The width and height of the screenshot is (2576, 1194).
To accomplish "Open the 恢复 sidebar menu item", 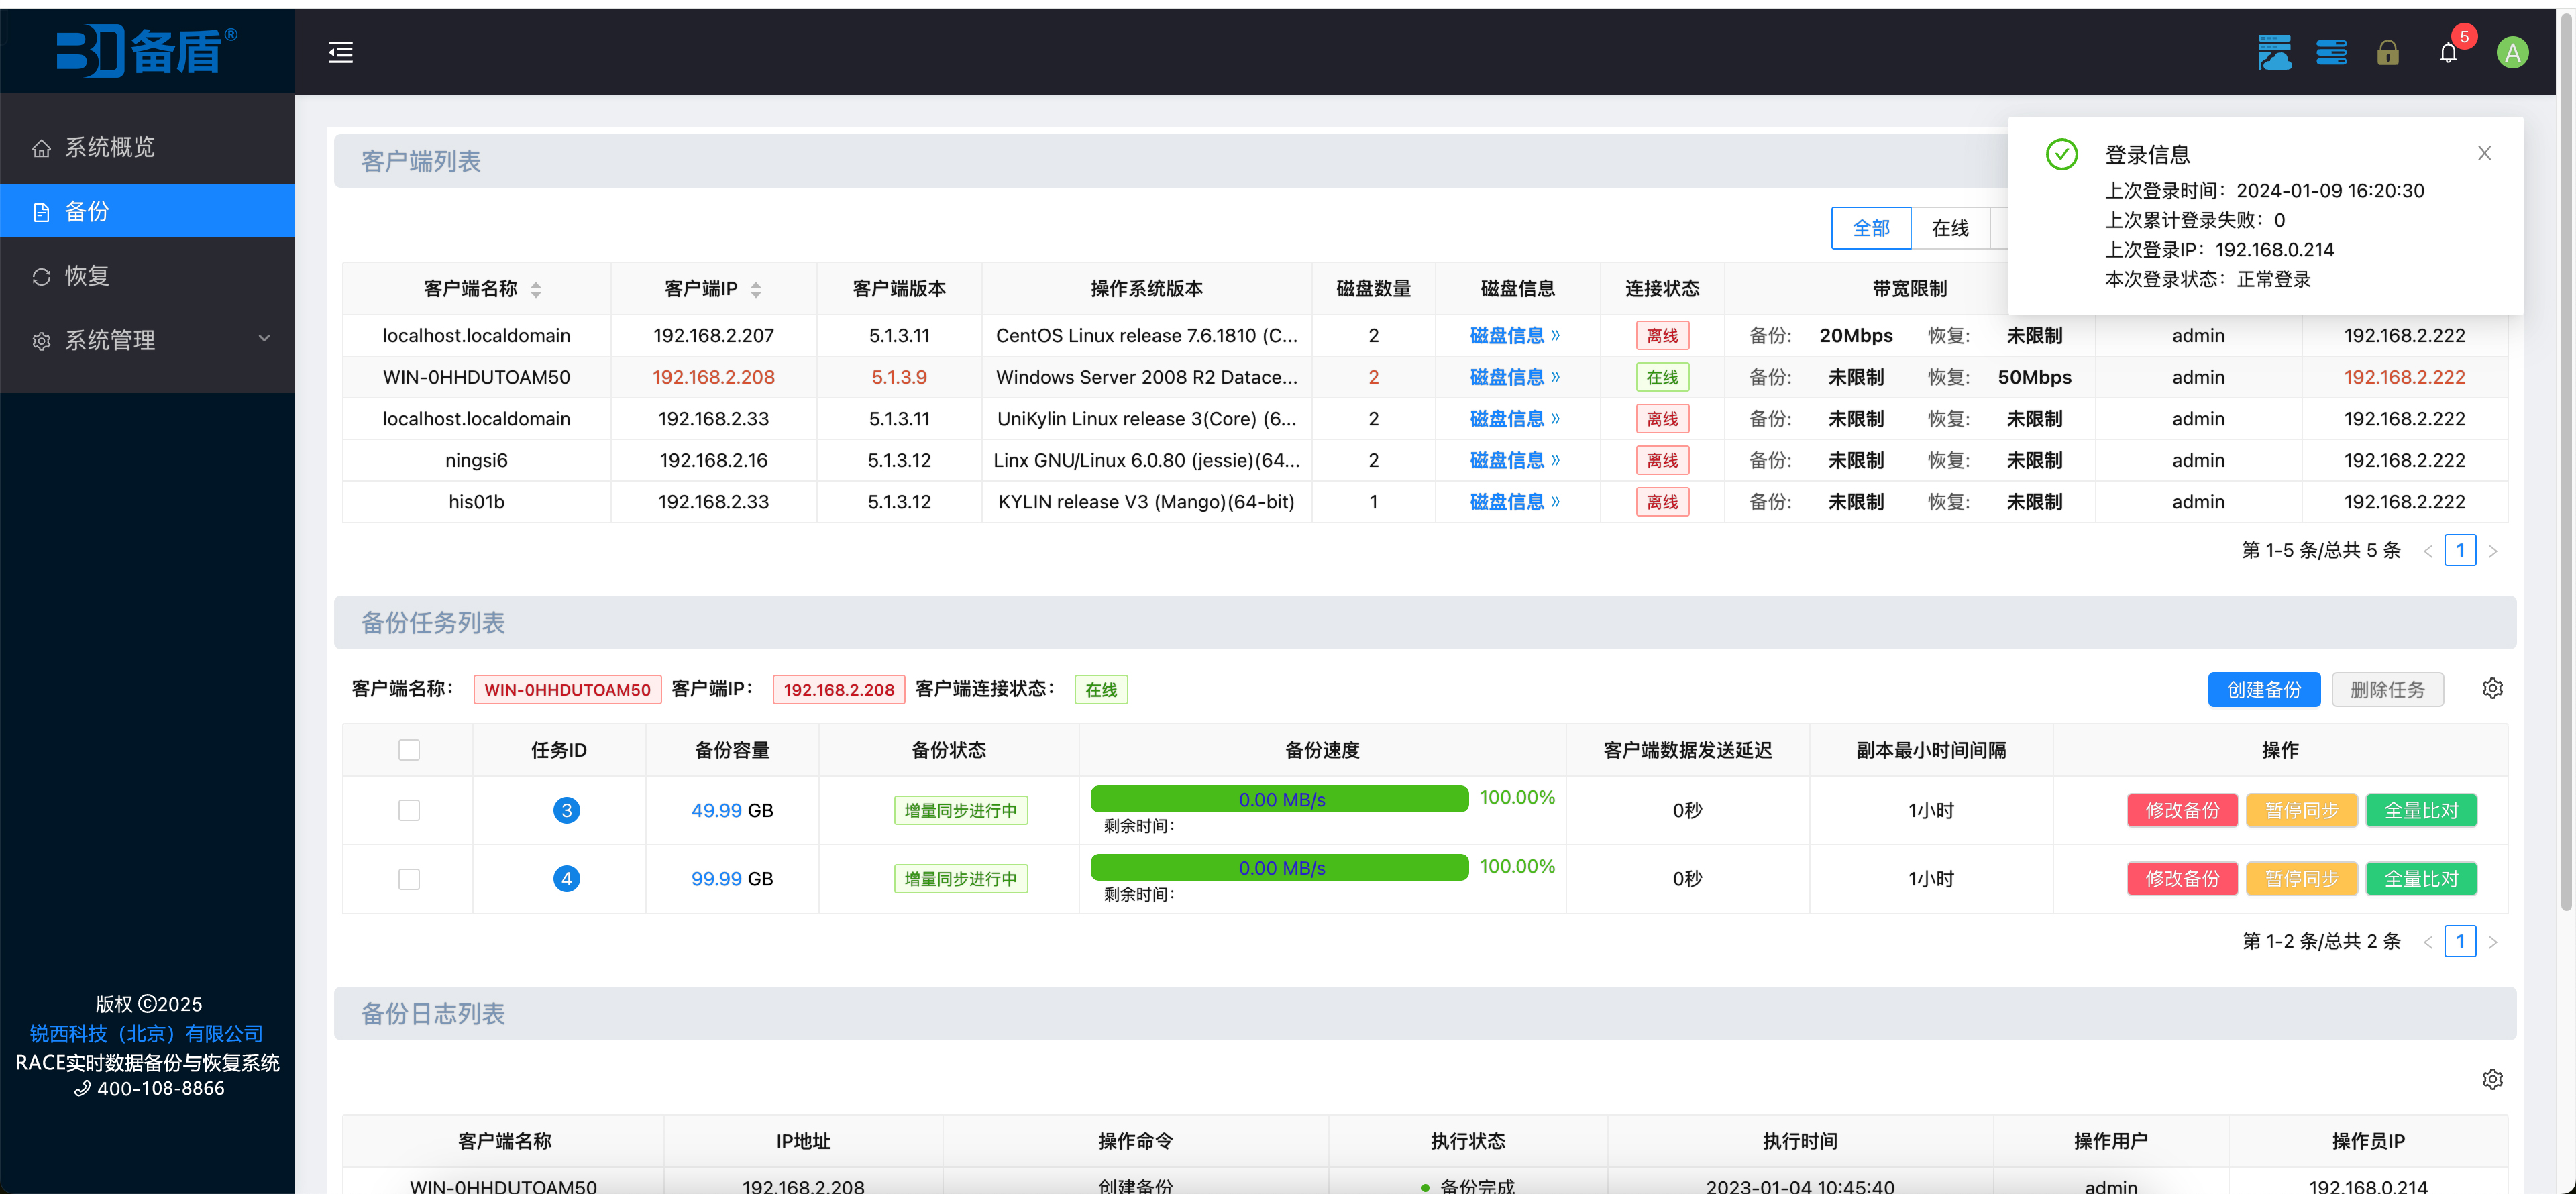I will pos(148,276).
